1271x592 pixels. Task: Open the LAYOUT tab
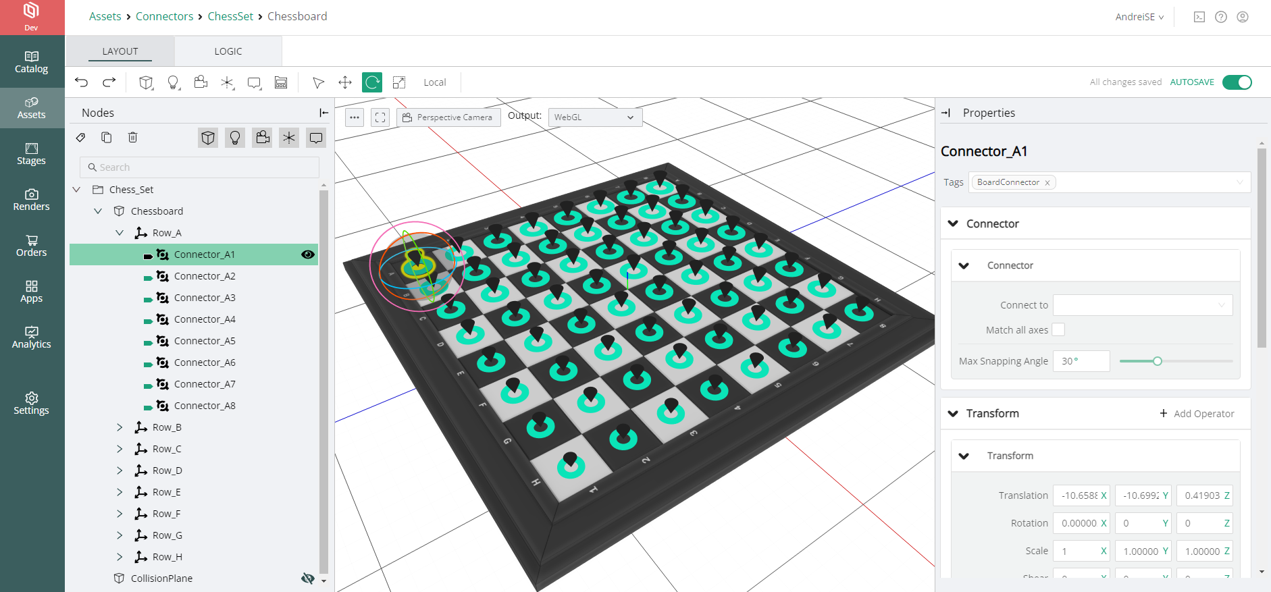(x=120, y=51)
